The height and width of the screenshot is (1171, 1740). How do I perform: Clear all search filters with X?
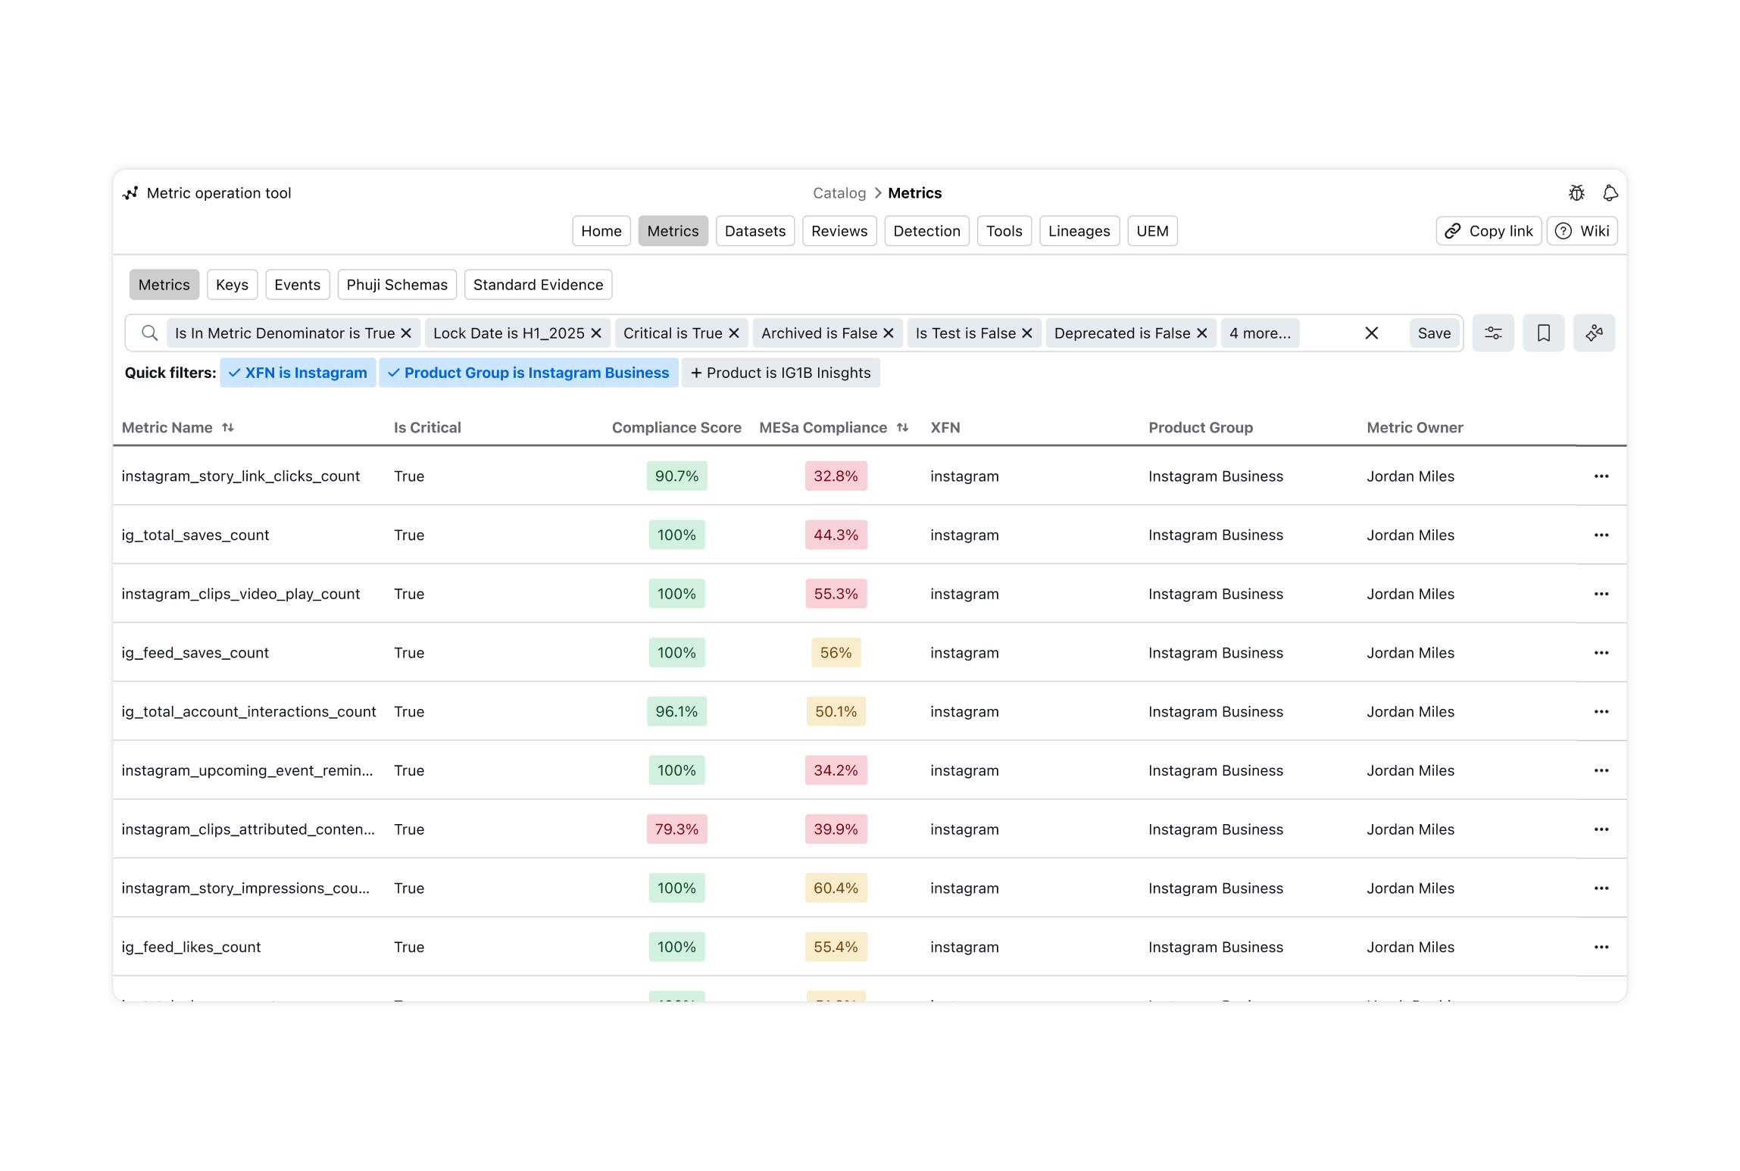click(1371, 333)
